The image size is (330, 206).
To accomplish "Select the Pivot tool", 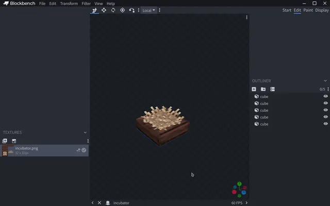I will pos(123,10).
